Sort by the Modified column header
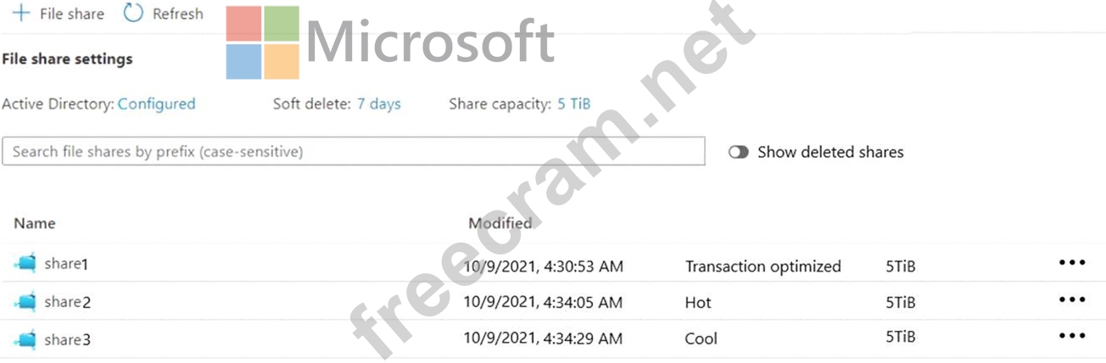Image resolution: width=1106 pixels, height=363 pixels. 500,224
